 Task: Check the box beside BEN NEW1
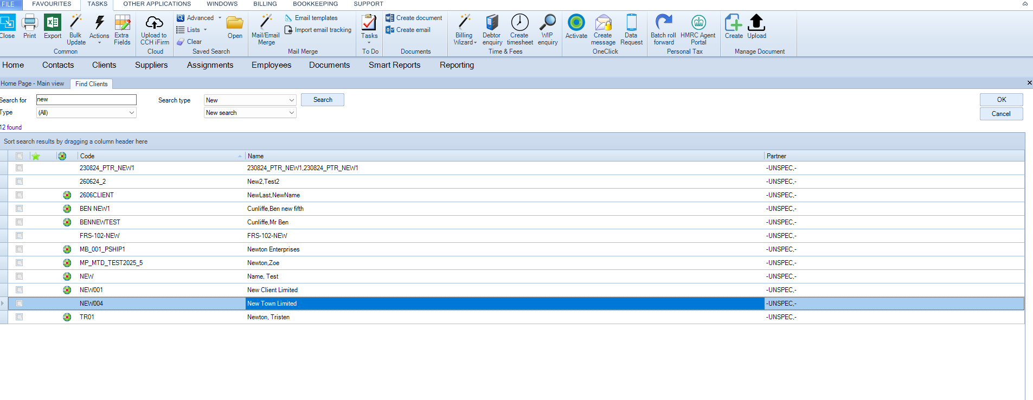(x=19, y=209)
